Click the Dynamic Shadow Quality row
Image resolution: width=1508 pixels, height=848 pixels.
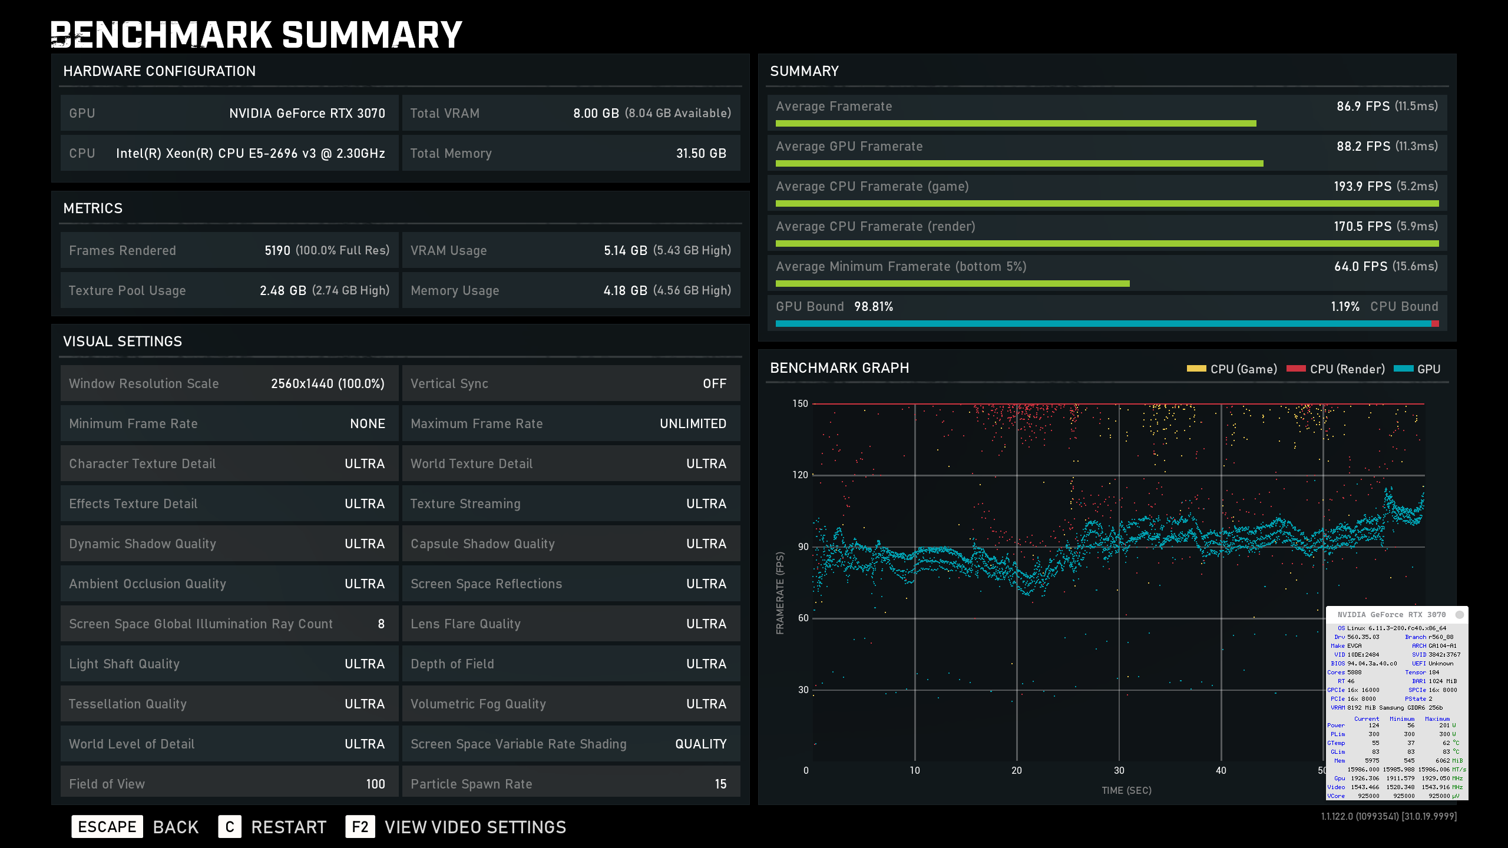tap(229, 544)
